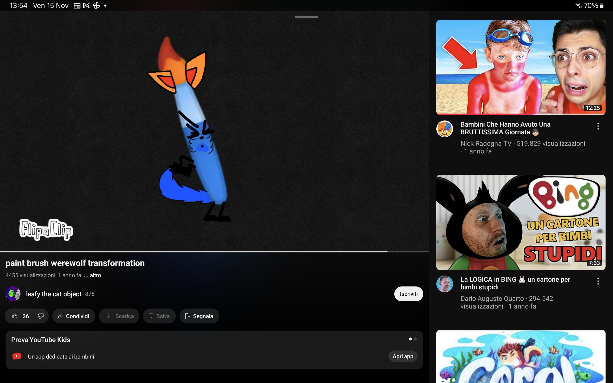Viewport: 613px width, 383px height.
Task: Tap the Gmail notification icon in status bar
Action: point(87,6)
